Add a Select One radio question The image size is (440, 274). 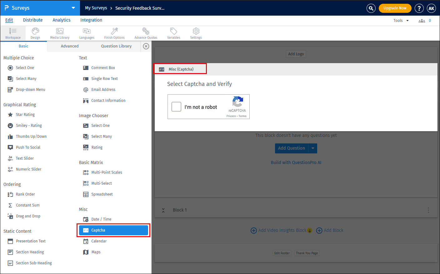coord(25,68)
